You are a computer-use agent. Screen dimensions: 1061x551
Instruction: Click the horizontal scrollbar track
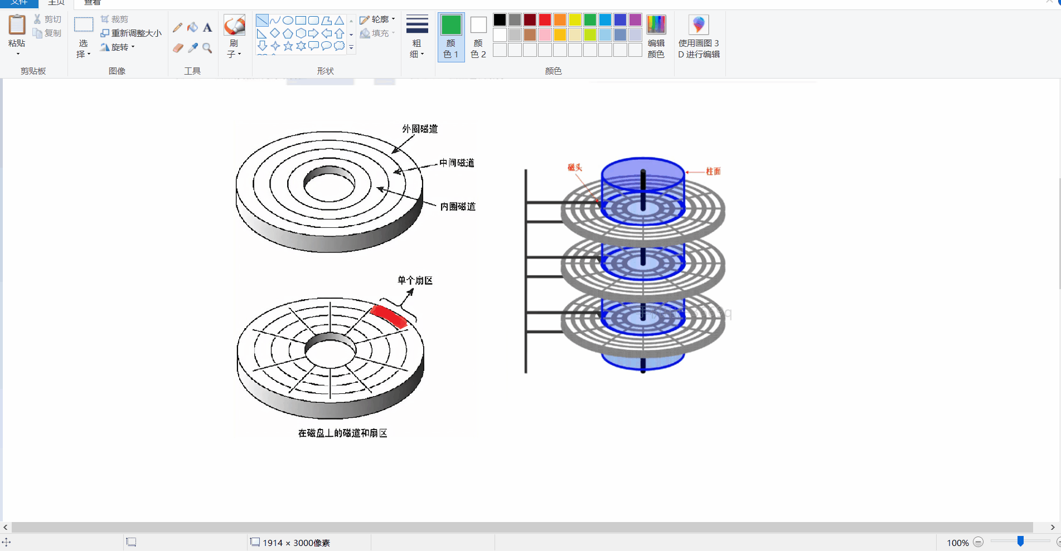pyautogui.click(x=522, y=527)
